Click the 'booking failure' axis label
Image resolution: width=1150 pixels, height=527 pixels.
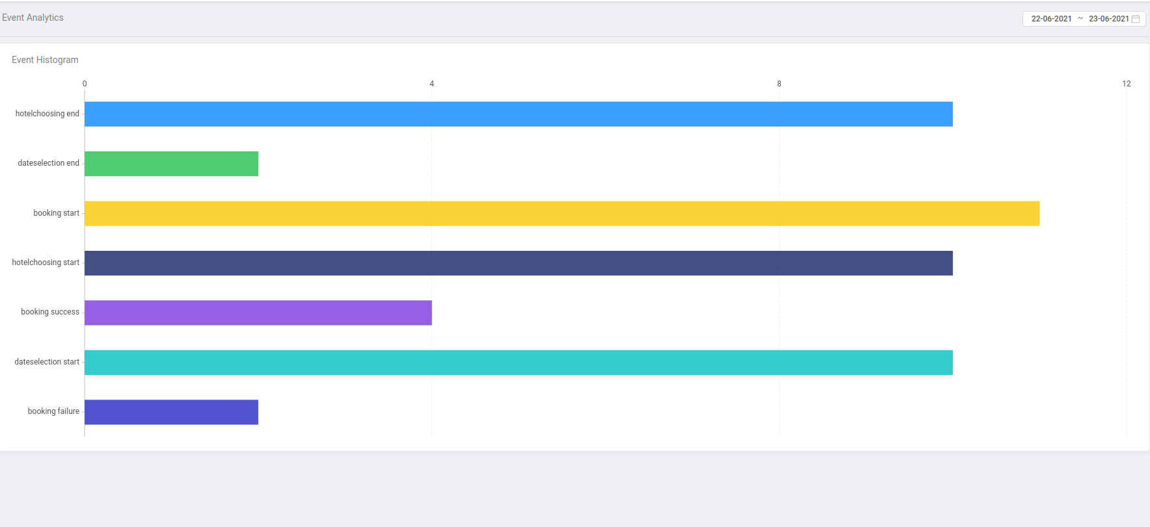[53, 411]
